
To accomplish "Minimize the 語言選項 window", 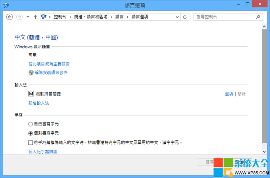I will [238, 5].
